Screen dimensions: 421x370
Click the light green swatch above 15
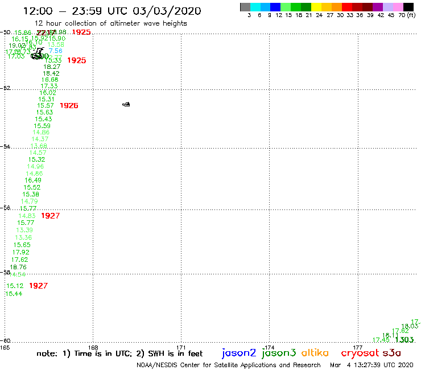286,7
